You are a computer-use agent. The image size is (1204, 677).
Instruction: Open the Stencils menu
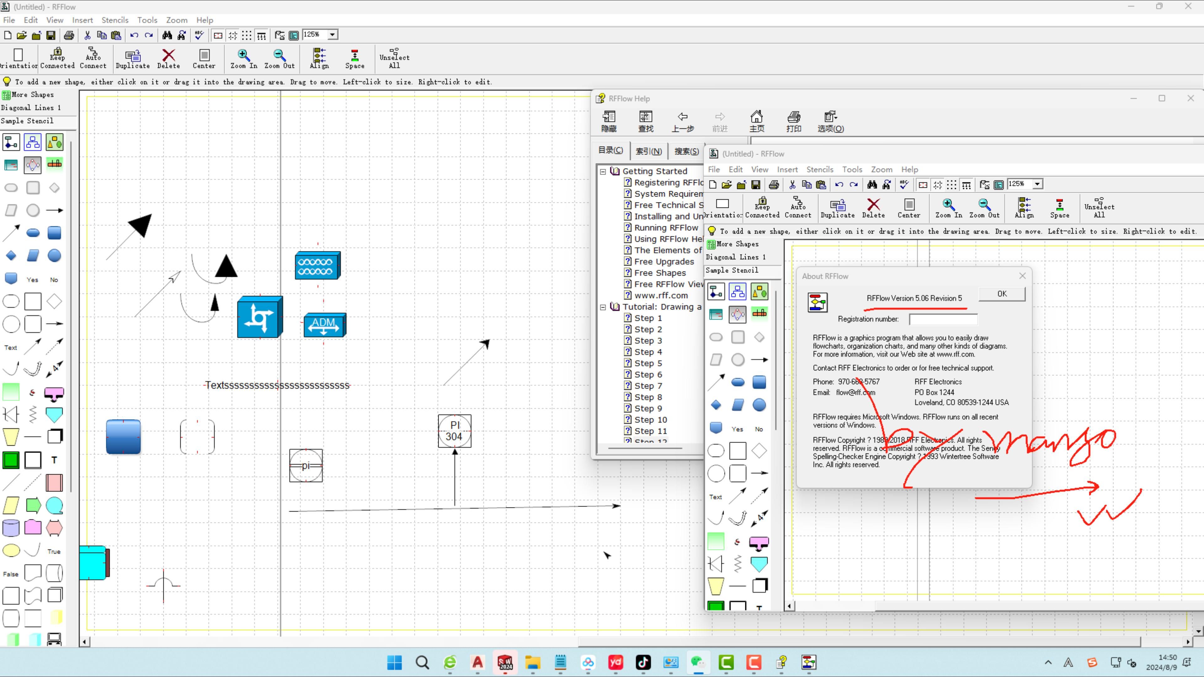point(114,20)
